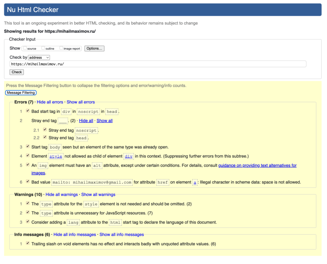This screenshot has height=264, width=327.
Task: Click Hide all warnings link
Action: [62, 194]
